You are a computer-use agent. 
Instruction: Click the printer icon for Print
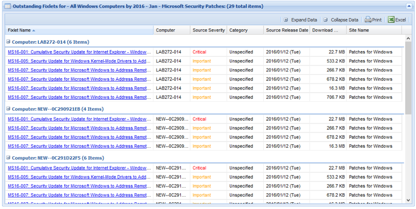[368, 20]
